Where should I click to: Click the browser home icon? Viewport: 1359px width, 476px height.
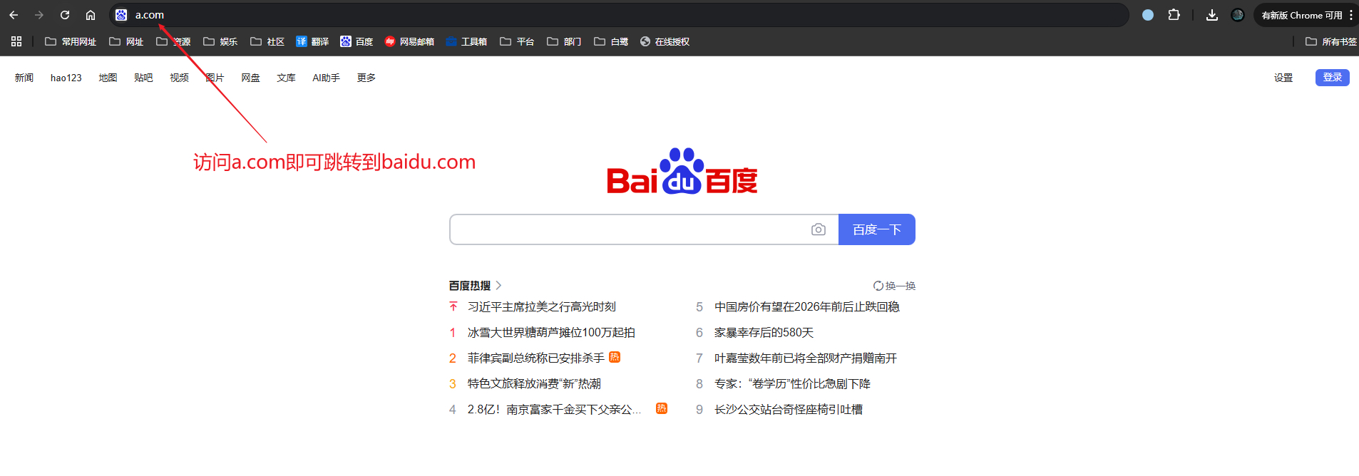91,15
